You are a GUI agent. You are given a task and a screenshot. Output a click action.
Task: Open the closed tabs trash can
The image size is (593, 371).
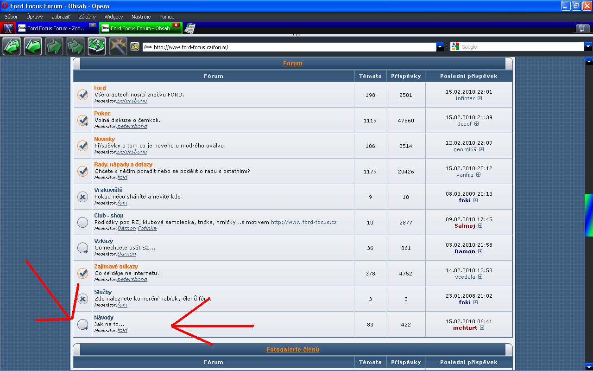pos(582,28)
